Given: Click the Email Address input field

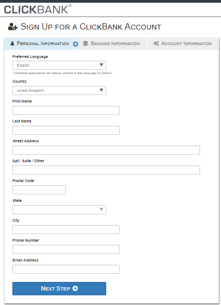Looking at the screenshot, I should coord(66,269).
